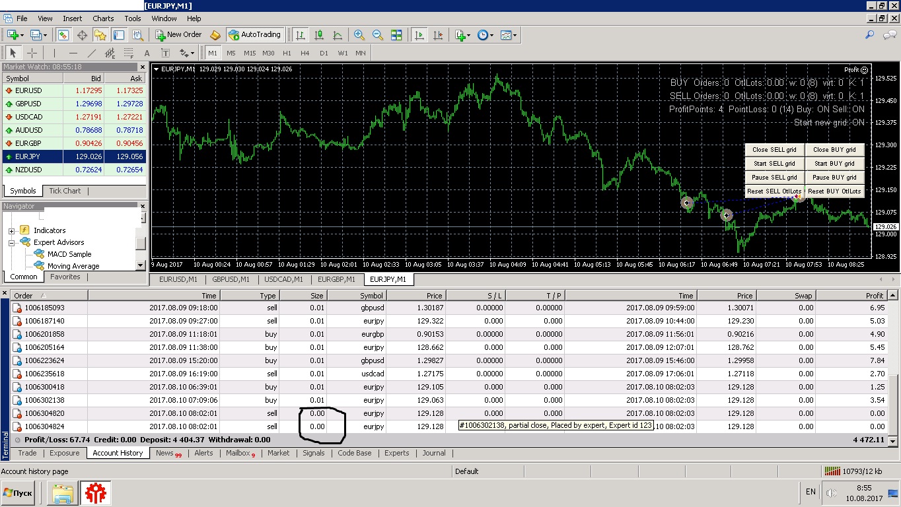Screen dimensions: 901x507
Task: Open the Windows Пуск start button
Action: (18, 493)
